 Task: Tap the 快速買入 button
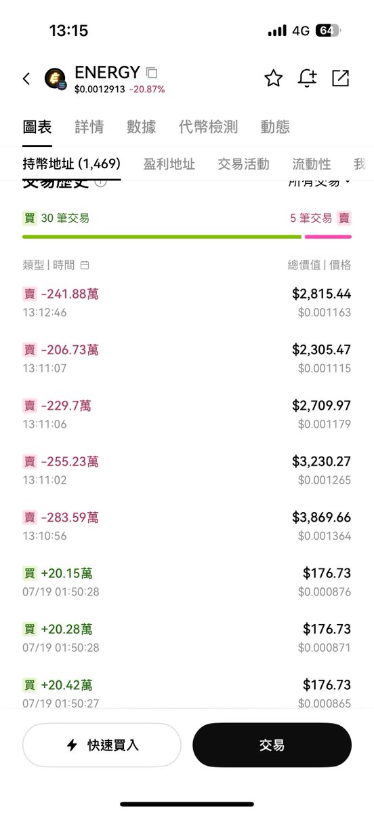(102, 745)
